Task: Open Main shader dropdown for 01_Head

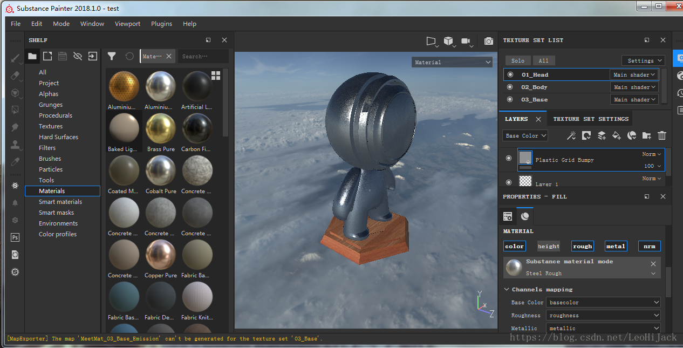Action: [x=634, y=74]
